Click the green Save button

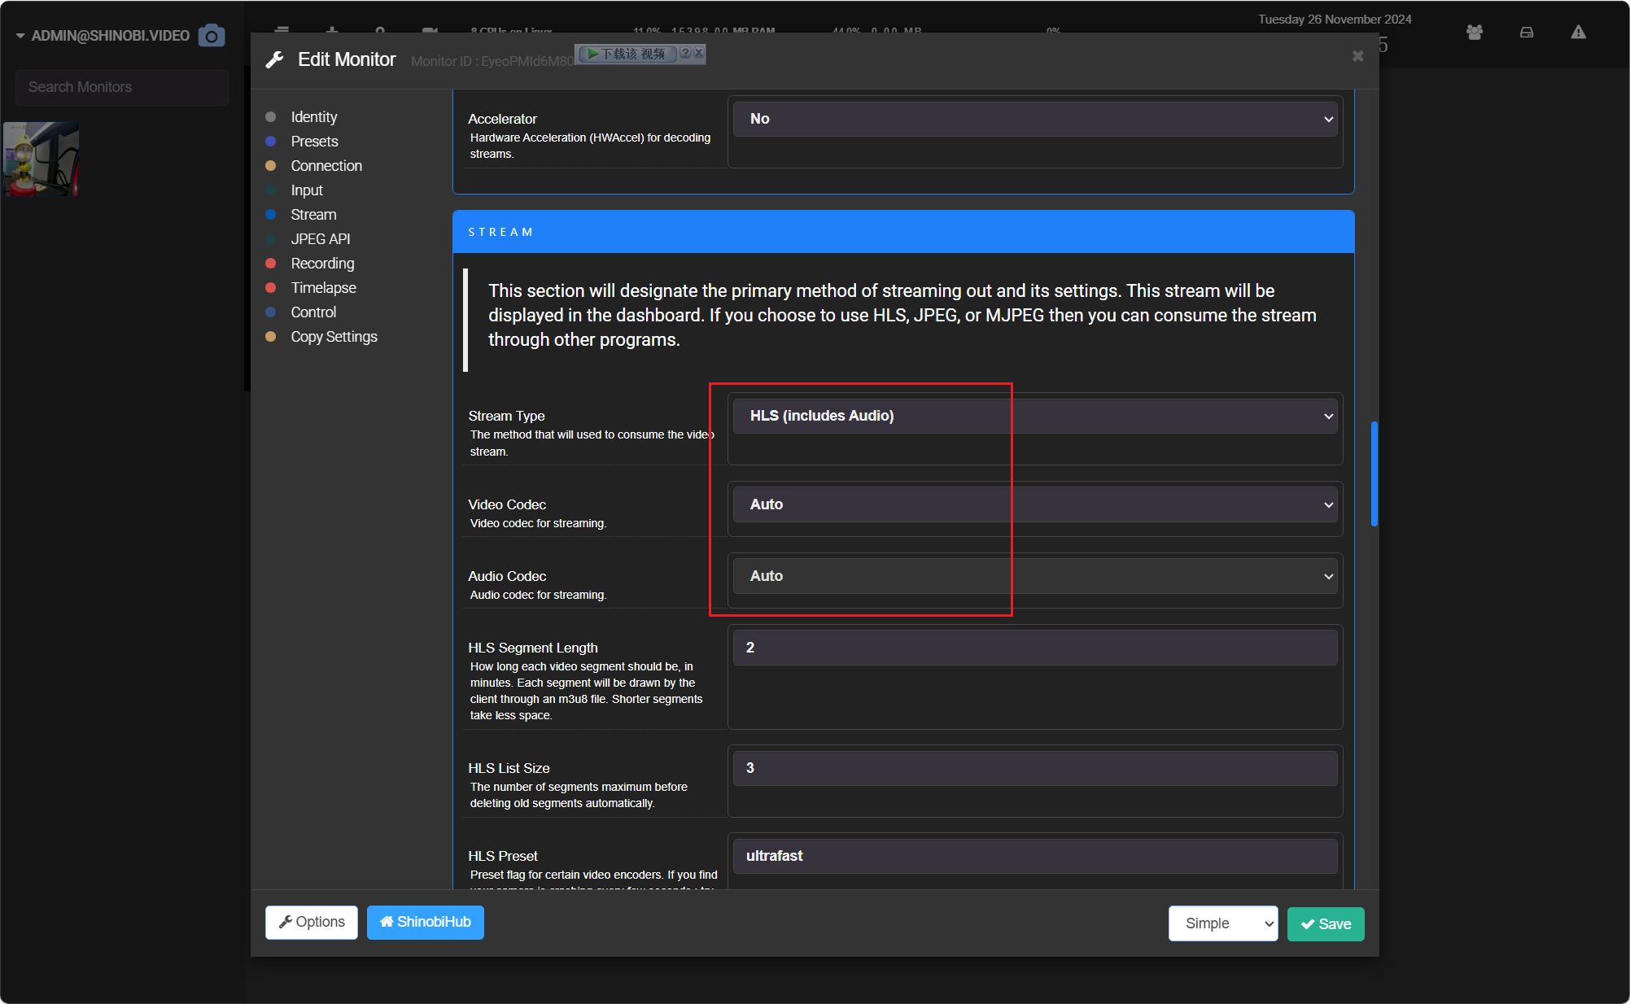[x=1326, y=923]
